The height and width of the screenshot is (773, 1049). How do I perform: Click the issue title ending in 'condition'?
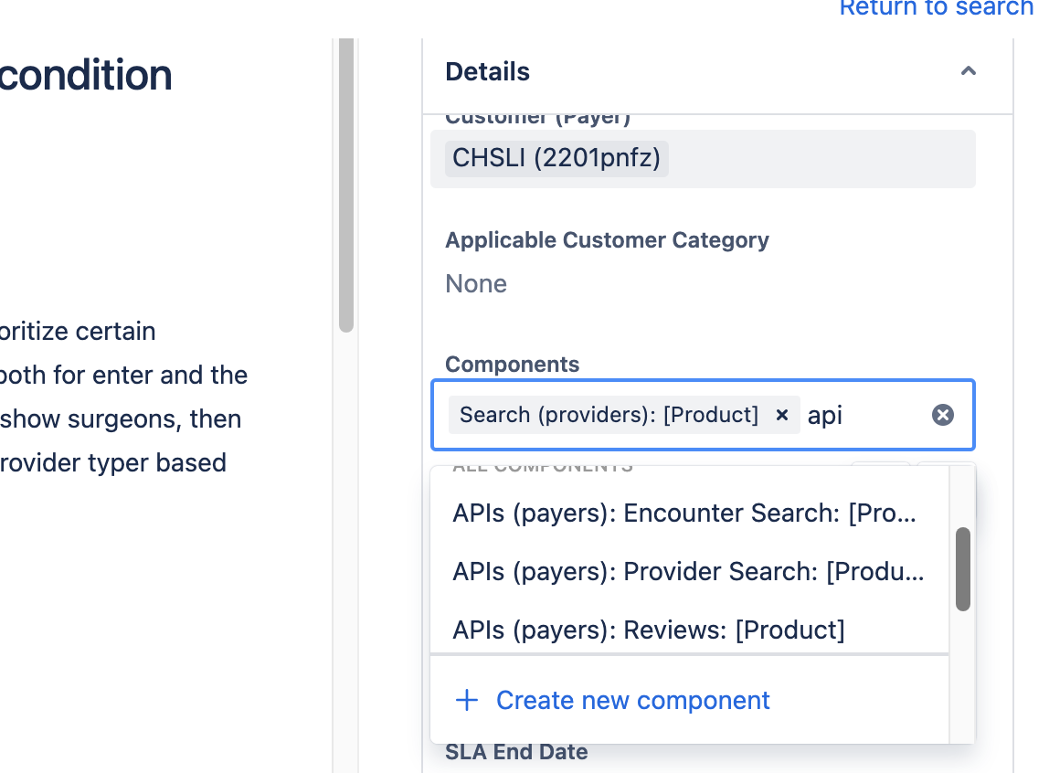click(86, 74)
